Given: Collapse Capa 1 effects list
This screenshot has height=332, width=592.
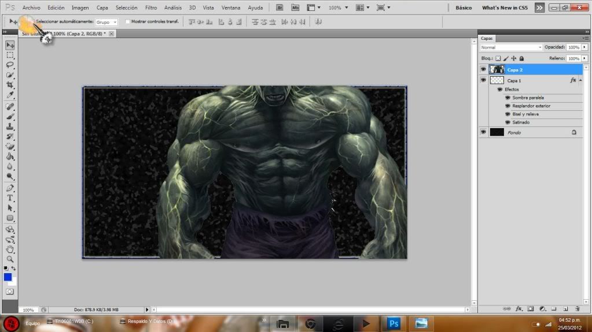Looking at the screenshot, I should click(x=580, y=80).
